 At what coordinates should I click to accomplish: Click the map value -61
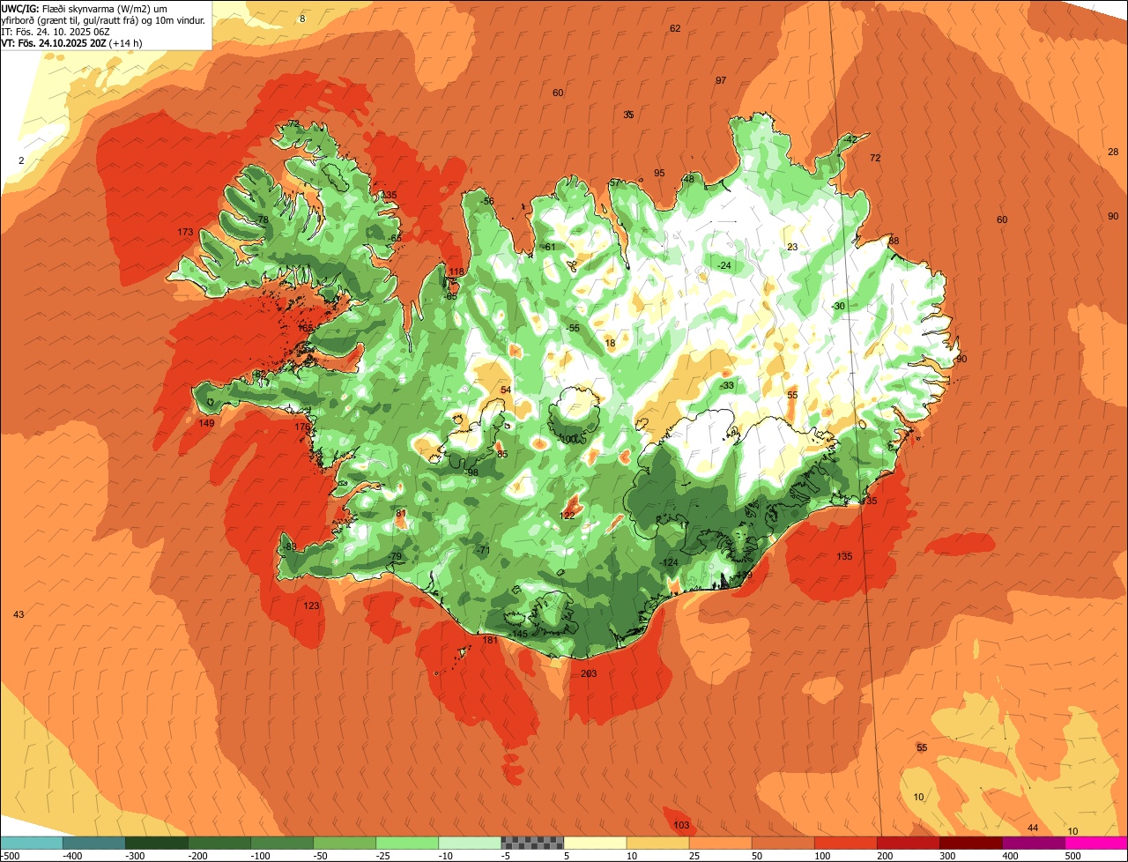click(x=548, y=248)
